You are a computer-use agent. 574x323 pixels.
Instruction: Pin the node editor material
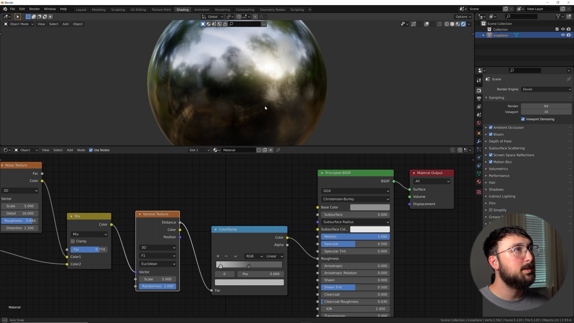[278, 150]
